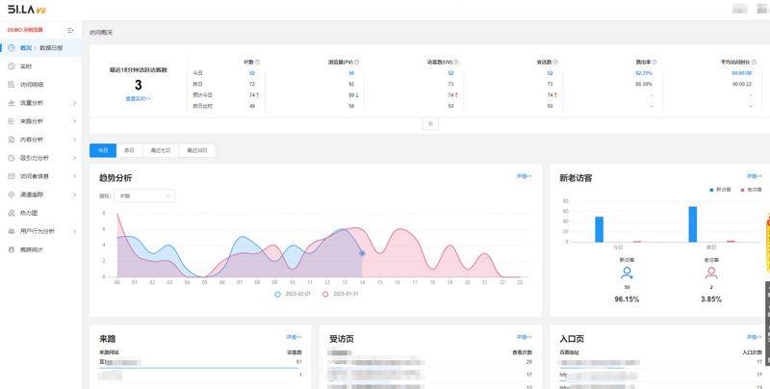Click the 视频统计 icon in sidebar
770x389 pixels.
point(12,249)
